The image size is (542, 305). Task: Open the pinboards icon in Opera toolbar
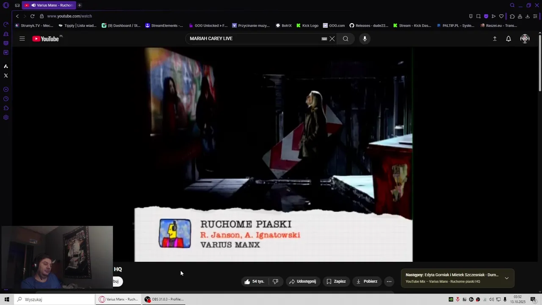coord(471,16)
